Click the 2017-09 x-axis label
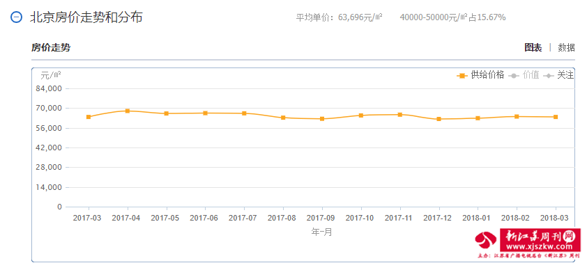Image resolution: width=587 pixels, height=263 pixels. pyautogui.click(x=321, y=217)
